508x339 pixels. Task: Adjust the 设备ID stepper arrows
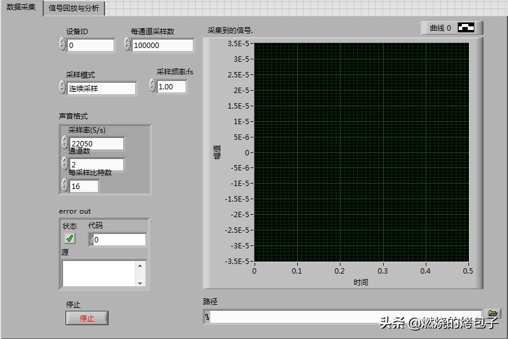[62, 44]
